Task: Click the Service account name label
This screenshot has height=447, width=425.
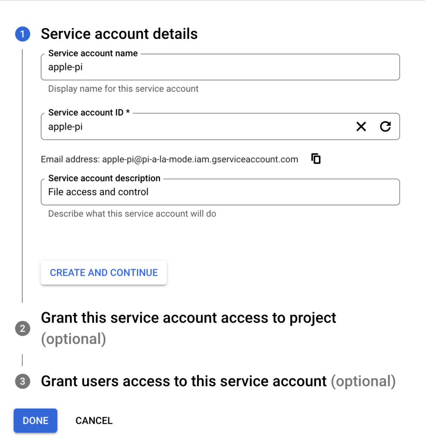Action: (x=93, y=53)
